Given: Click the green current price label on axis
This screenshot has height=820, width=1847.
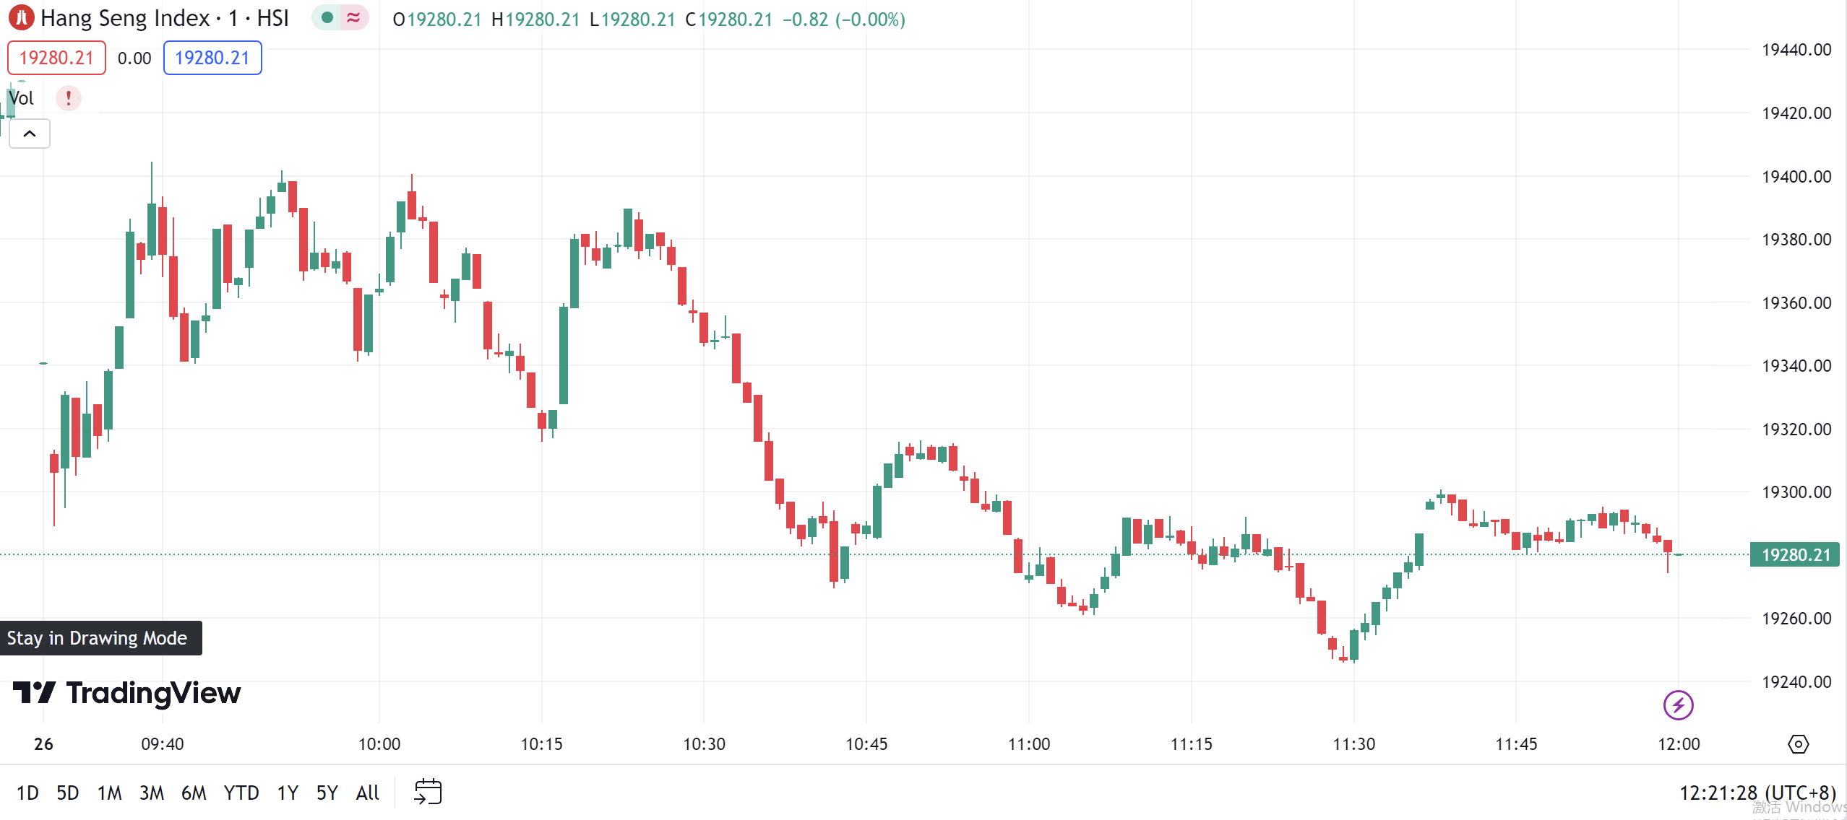Looking at the screenshot, I should click(x=1794, y=554).
